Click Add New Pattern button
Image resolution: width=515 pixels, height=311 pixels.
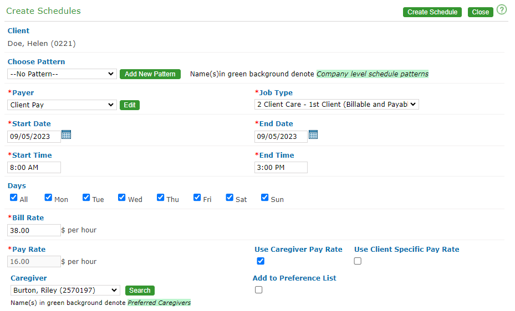point(150,74)
